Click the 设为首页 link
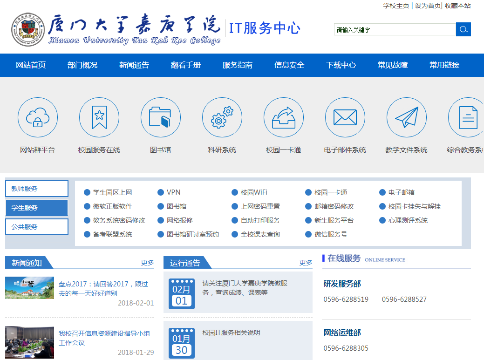The height and width of the screenshot is (360, 484). (428, 6)
